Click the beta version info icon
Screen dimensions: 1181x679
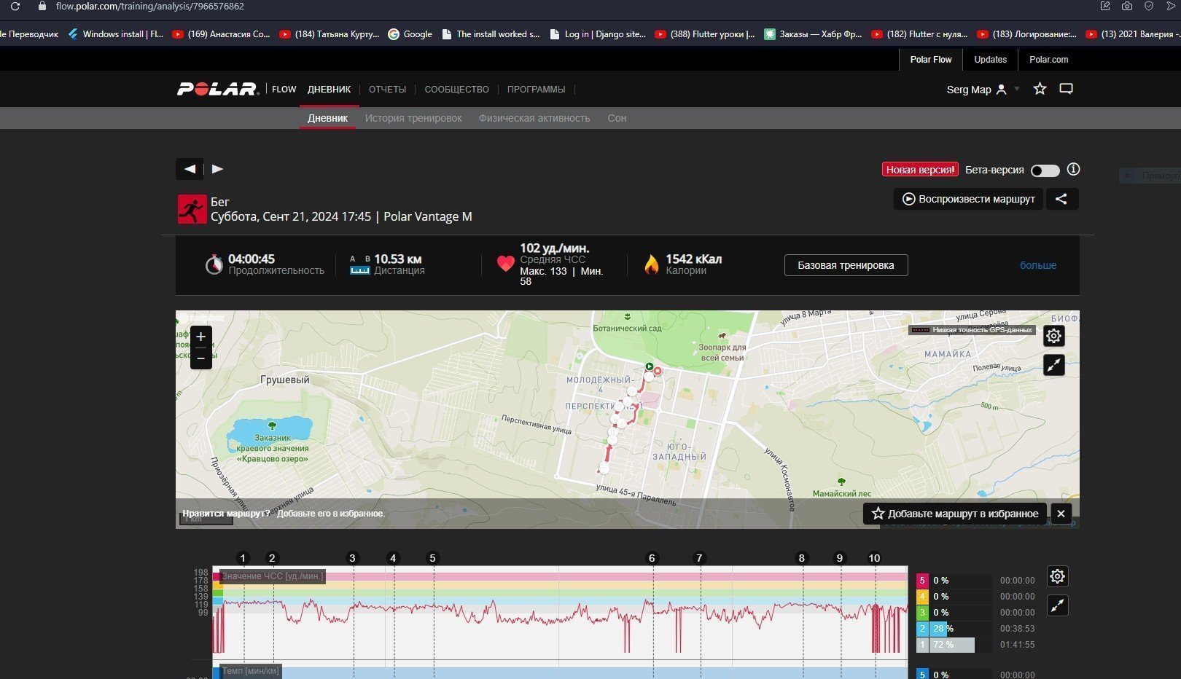pos(1073,169)
